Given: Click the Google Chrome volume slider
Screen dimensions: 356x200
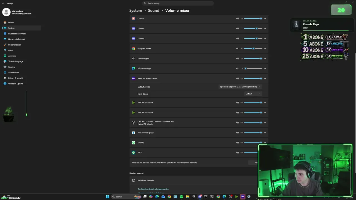Looking at the screenshot, I should (x=253, y=48).
